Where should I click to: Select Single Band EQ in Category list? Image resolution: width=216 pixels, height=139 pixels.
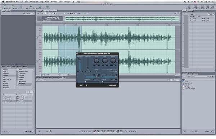coord(7,80)
